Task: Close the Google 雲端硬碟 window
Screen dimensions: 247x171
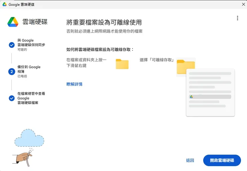Action: pyautogui.click(x=243, y=4)
